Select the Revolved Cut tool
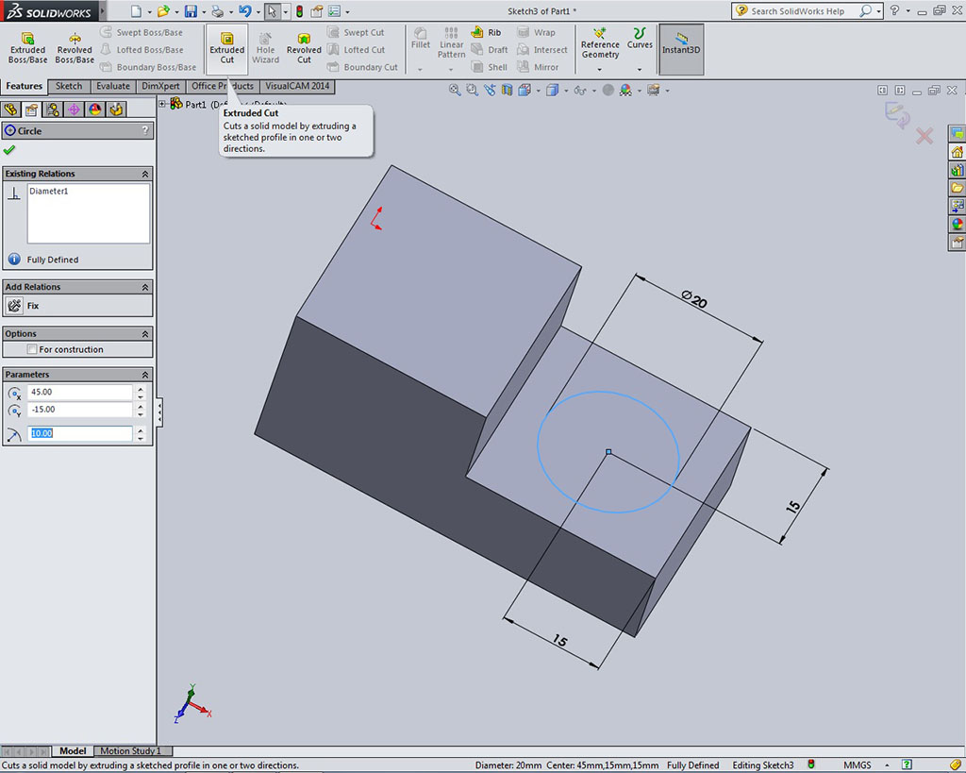This screenshot has height=773, width=966. coord(304,48)
